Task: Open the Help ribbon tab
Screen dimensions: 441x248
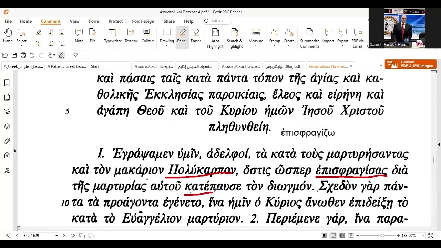Action: pyautogui.click(x=188, y=21)
